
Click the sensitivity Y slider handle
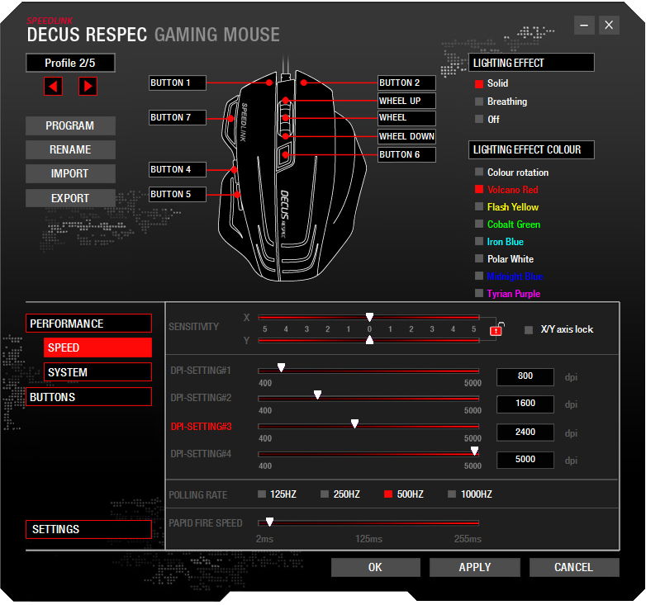pos(369,340)
